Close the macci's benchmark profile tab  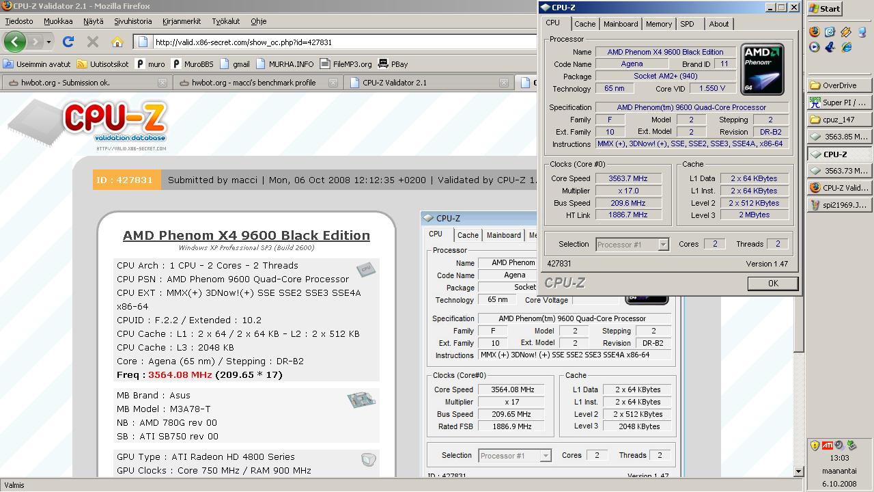coord(333,83)
